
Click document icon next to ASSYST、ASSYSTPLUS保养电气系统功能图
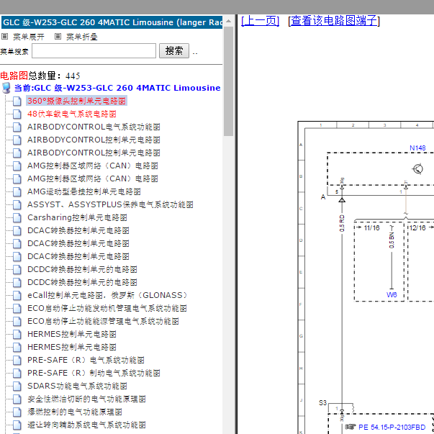(x=17, y=205)
